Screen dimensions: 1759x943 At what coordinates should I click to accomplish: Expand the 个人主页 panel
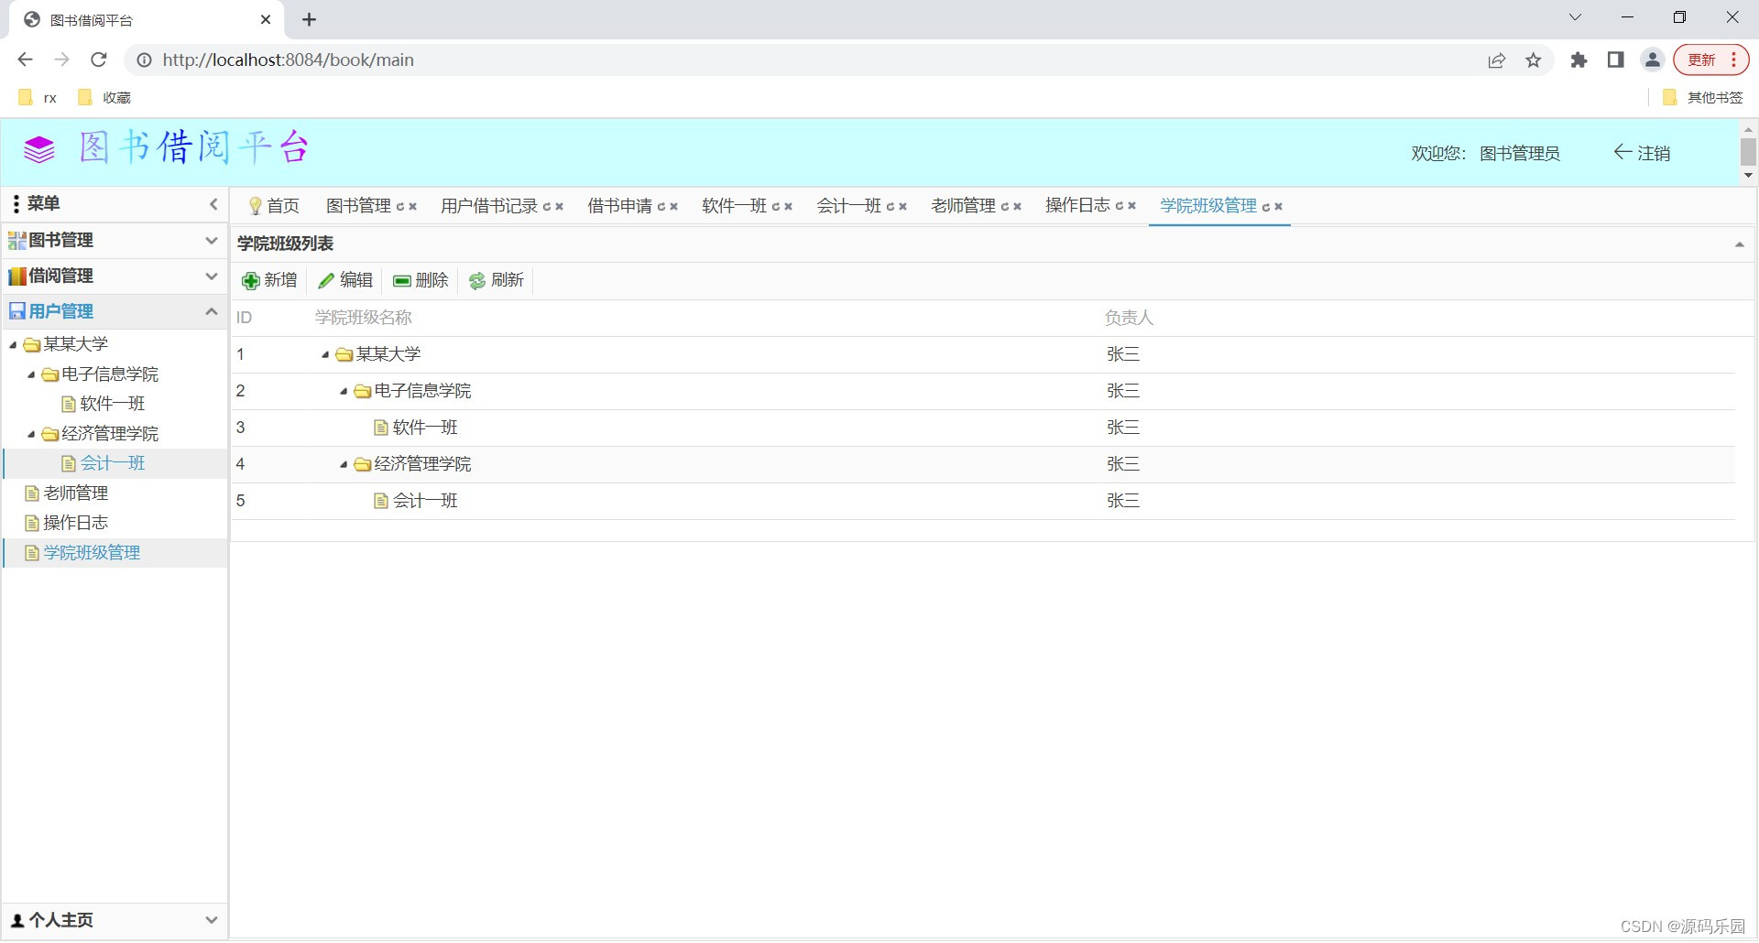tap(212, 920)
